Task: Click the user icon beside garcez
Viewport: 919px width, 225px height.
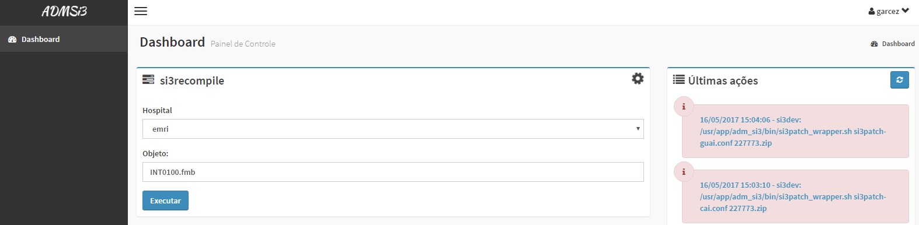Action: click(872, 11)
